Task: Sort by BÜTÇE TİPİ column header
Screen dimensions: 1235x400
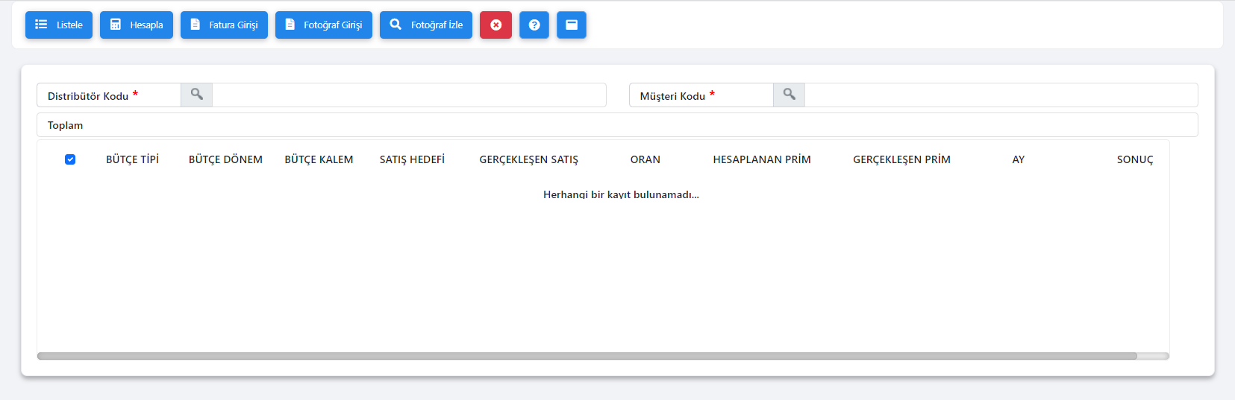Action: pyautogui.click(x=132, y=159)
